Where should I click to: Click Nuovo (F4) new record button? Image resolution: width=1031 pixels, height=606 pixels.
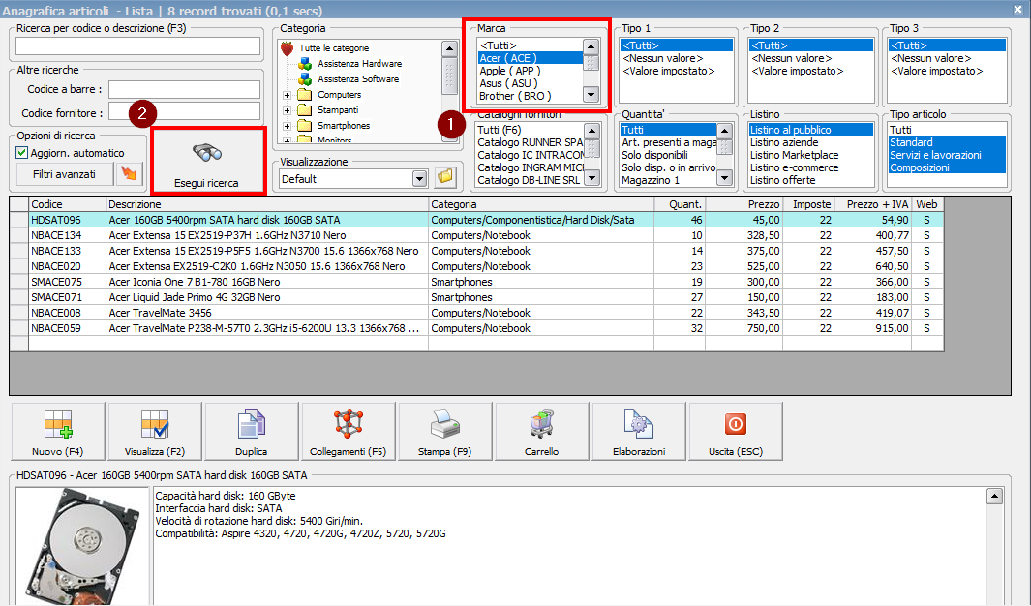click(x=58, y=431)
